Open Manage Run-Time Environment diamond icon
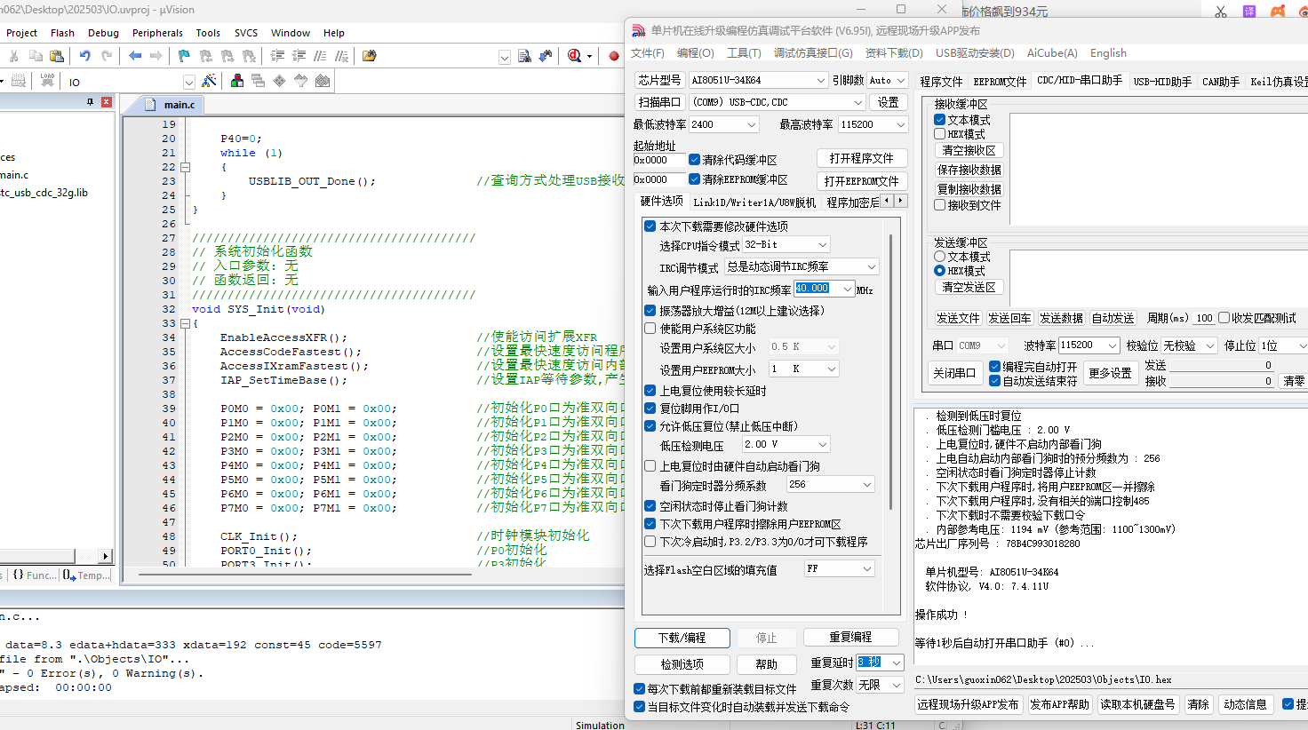The width and height of the screenshot is (1308, 730). point(279,81)
